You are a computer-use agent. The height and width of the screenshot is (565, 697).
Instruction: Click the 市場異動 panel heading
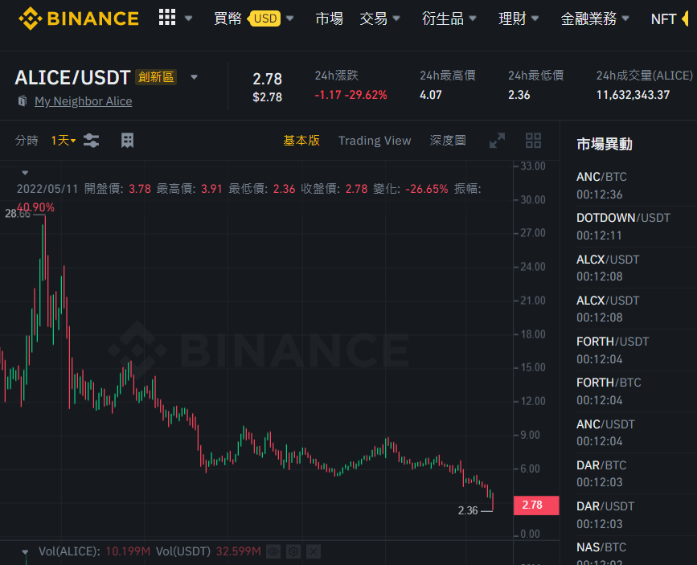tap(604, 144)
